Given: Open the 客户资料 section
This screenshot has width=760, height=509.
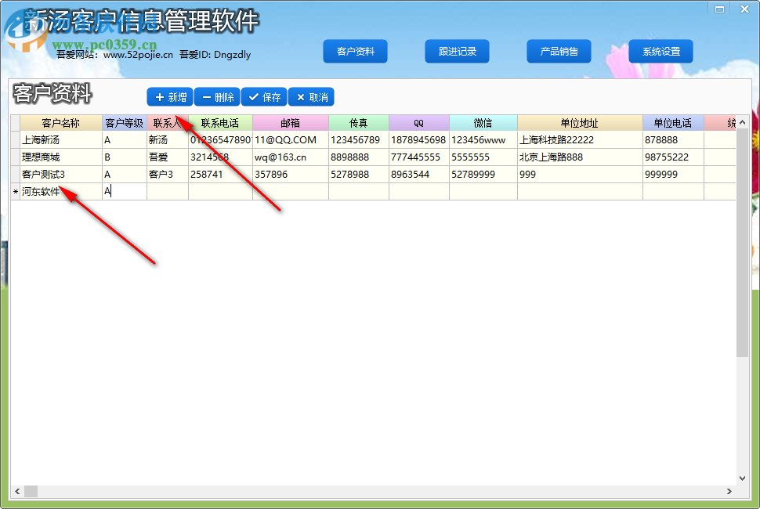Looking at the screenshot, I should [355, 51].
